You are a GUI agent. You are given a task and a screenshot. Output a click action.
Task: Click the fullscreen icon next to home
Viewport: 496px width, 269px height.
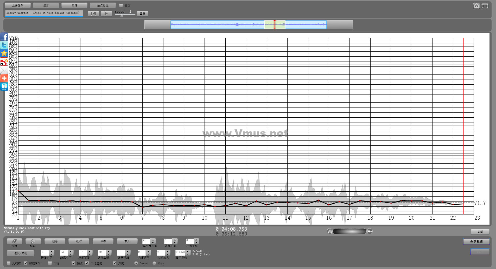pos(485,6)
